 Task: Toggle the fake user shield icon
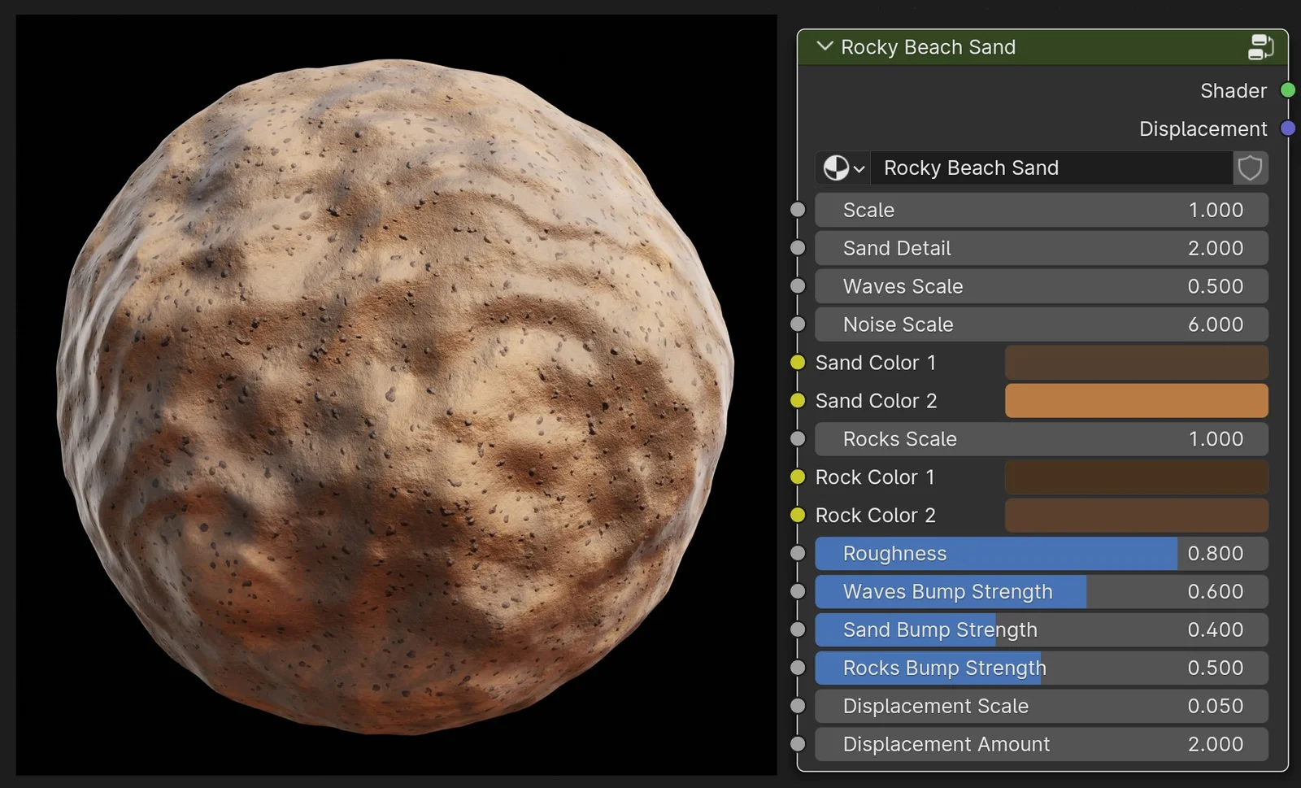[x=1250, y=168]
